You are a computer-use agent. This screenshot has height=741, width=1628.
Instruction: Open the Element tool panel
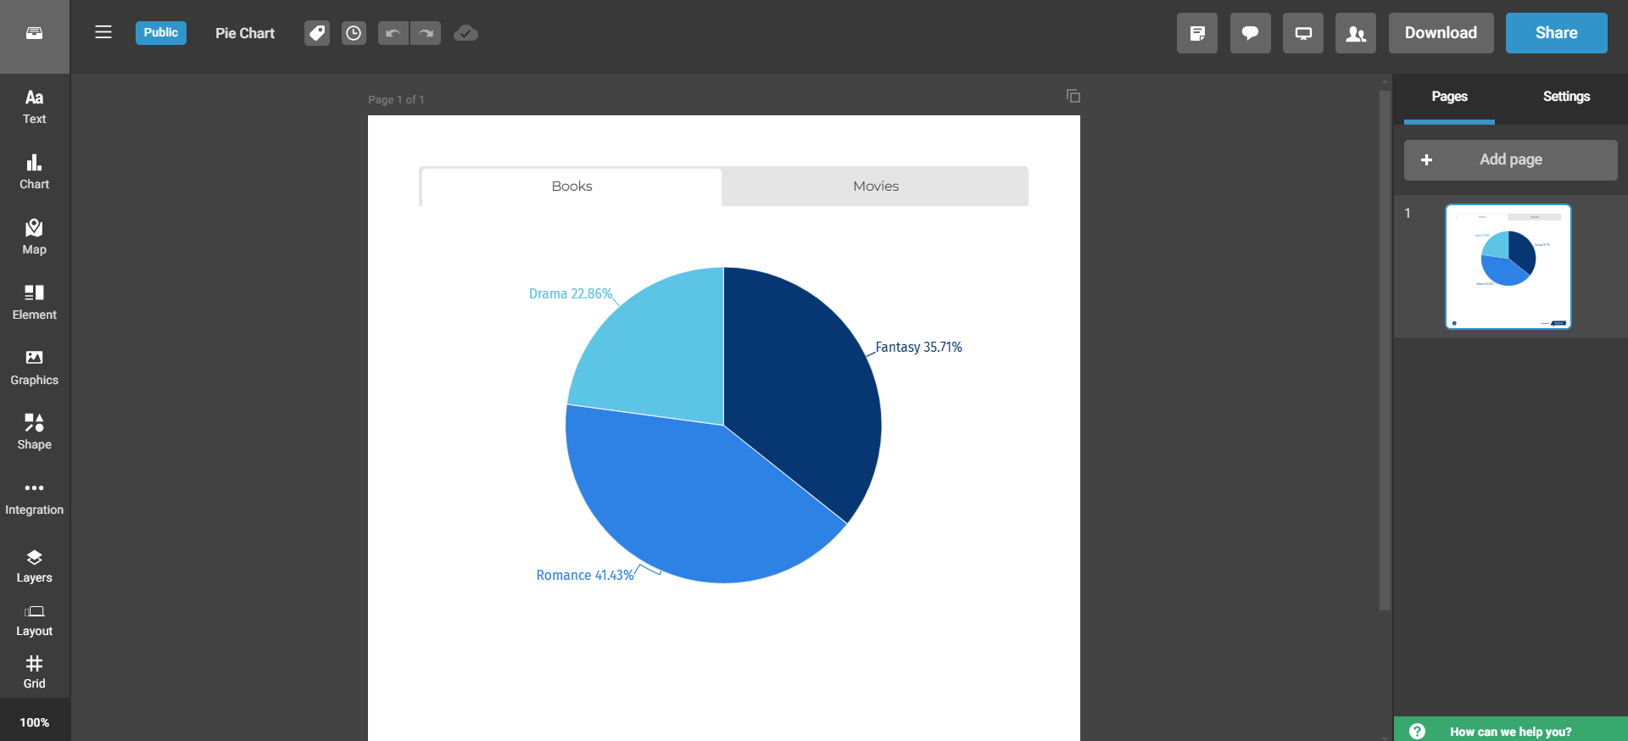click(35, 303)
